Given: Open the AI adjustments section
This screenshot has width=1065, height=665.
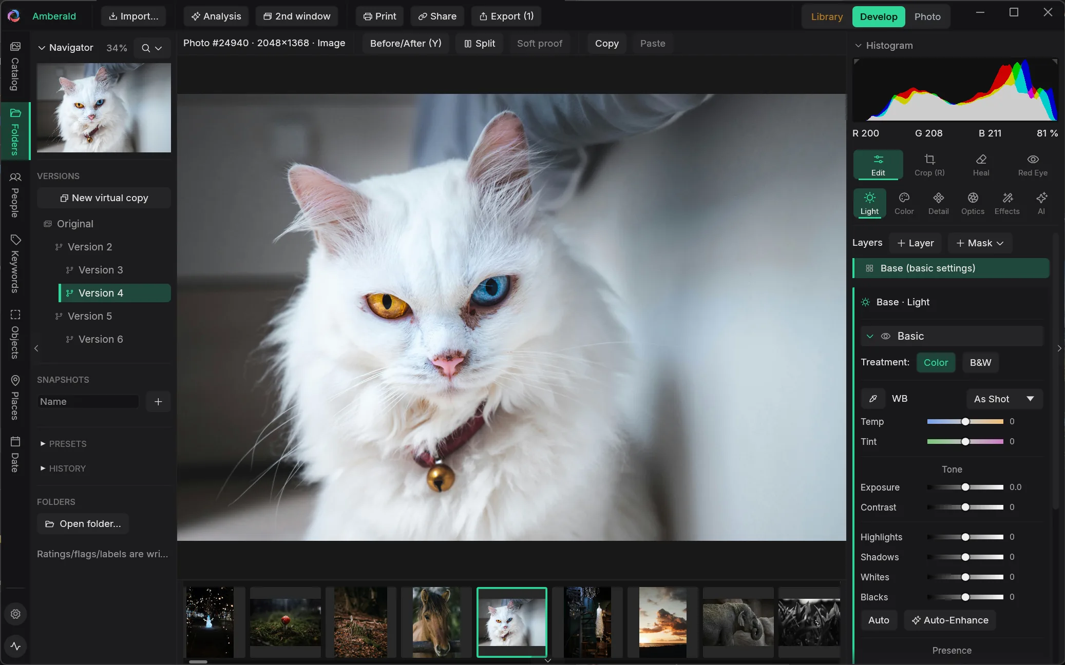Looking at the screenshot, I should (1041, 203).
